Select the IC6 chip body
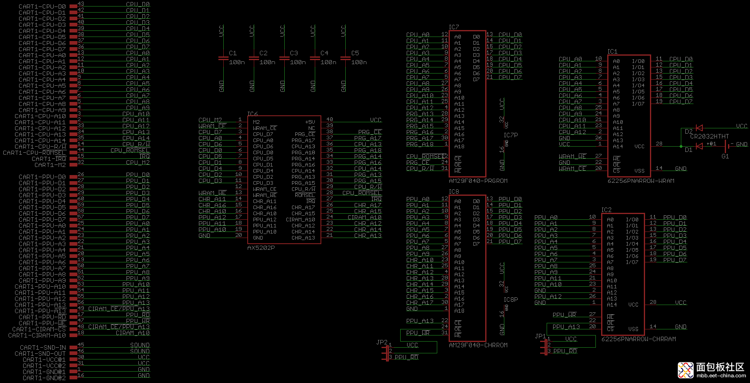This screenshot has height=383, width=750. [x=284, y=180]
